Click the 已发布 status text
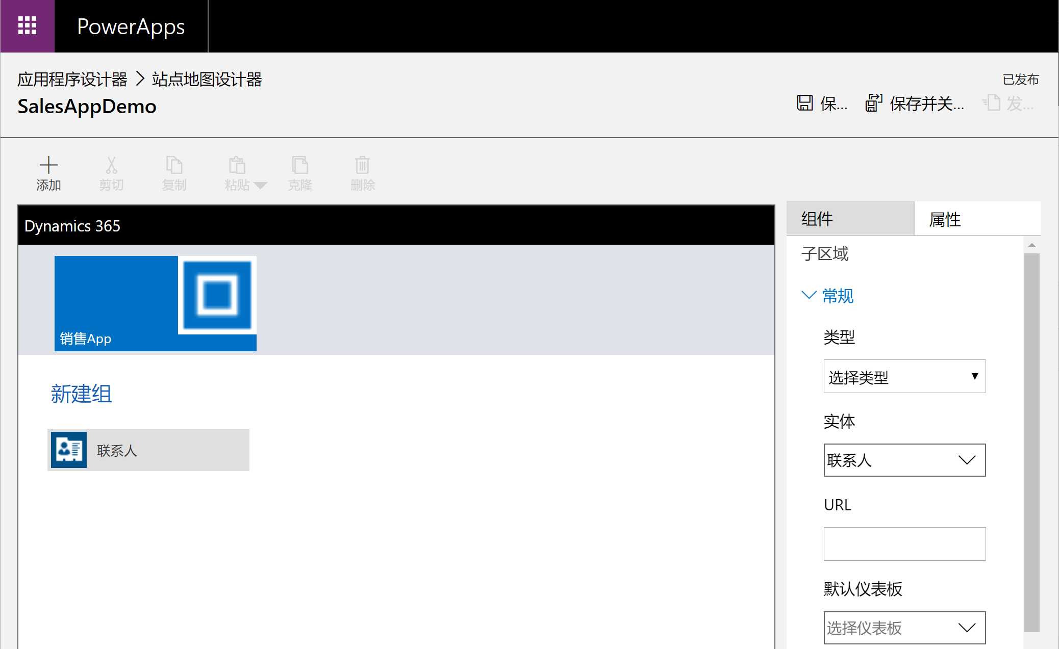1059x649 pixels. pos(1020,80)
